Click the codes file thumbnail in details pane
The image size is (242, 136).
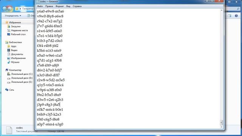[x=9, y=130]
